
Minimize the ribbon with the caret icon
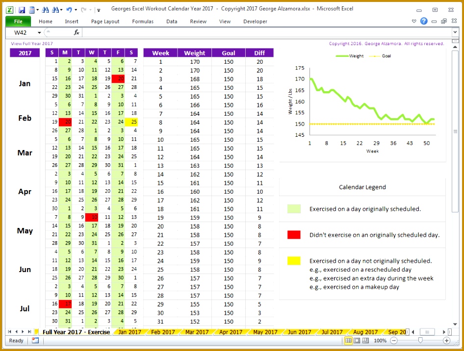tap(414, 21)
